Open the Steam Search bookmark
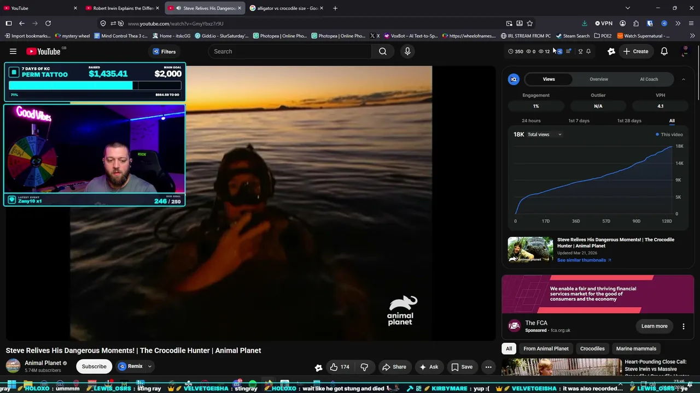The width and height of the screenshot is (700, 393). tap(573, 36)
